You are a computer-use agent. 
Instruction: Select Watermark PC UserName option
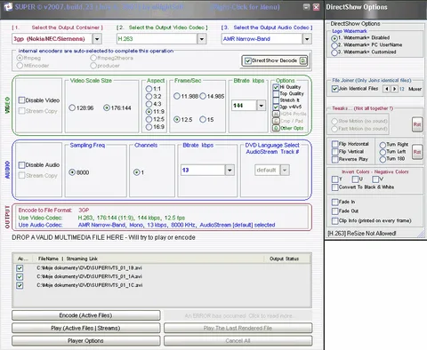coord(334,45)
